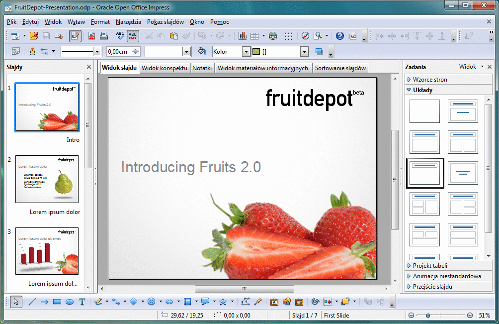
Task: Close the Slajdy panel
Action: tap(89, 67)
